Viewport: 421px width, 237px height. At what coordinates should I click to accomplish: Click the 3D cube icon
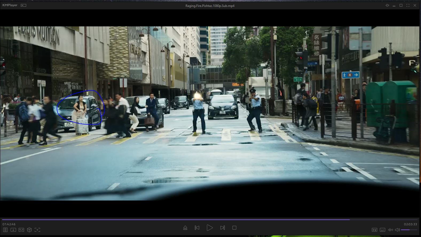pos(29,230)
